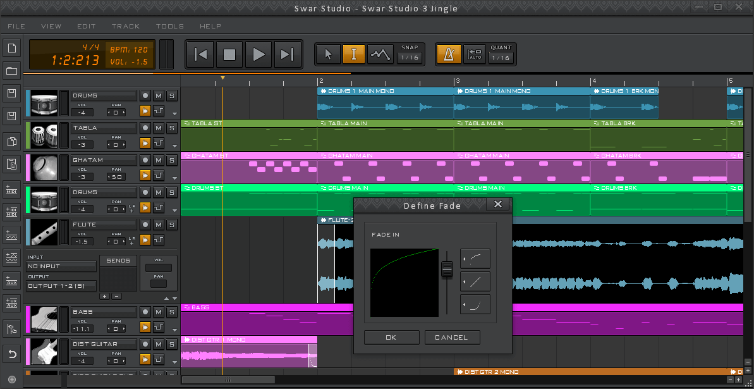The width and height of the screenshot is (754, 389).
Task: Open the VIEW menu
Action: coord(51,26)
